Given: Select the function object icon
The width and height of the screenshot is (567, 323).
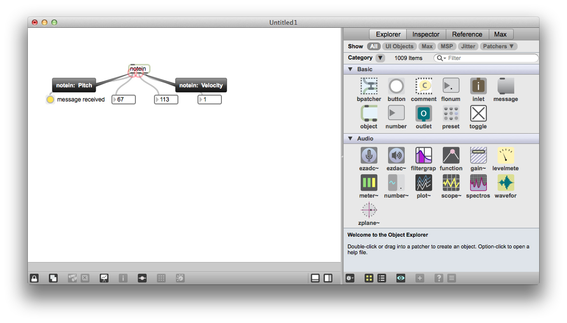Looking at the screenshot, I should point(451,155).
